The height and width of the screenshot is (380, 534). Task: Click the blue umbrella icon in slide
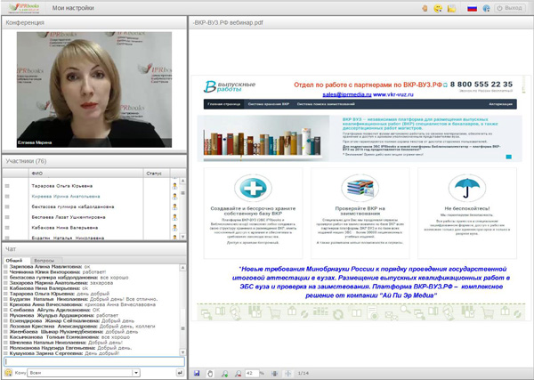467,188
